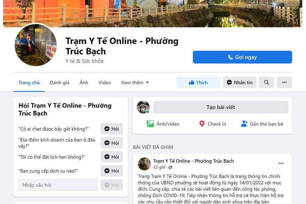Tag friends with Gắn thẻ bạn bè icon

[x=244, y=124]
